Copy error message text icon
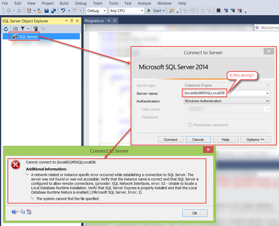279x226 pixels. click(22, 212)
